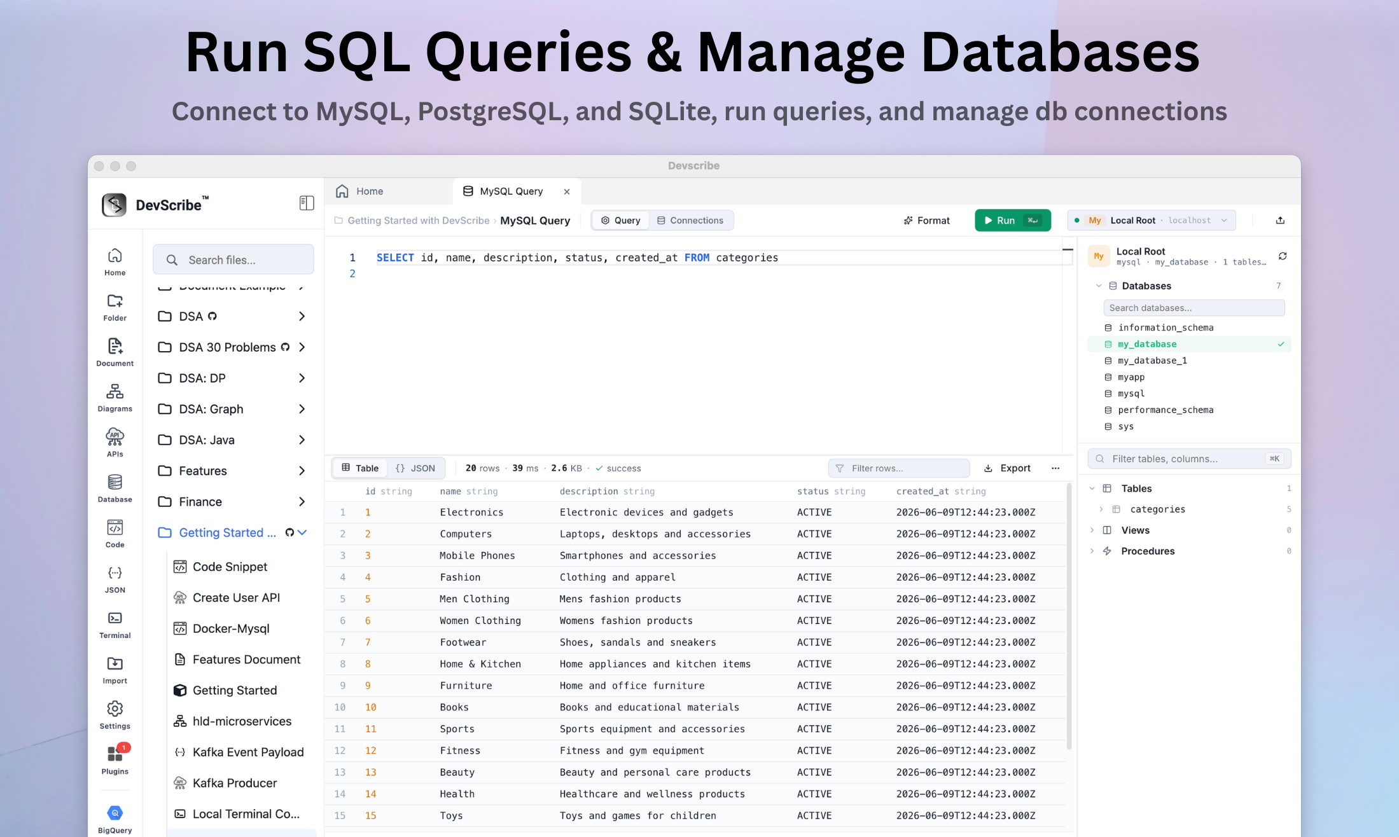Open the APIs sidebar icon
This screenshot has width=1399, height=837.
click(115, 443)
